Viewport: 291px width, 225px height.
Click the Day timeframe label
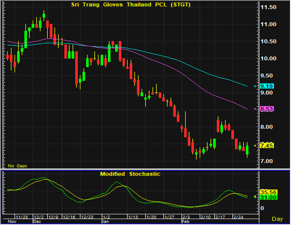coord(277,219)
